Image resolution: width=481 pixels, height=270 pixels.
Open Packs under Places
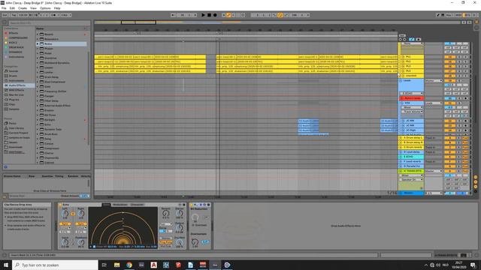[12, 123]
